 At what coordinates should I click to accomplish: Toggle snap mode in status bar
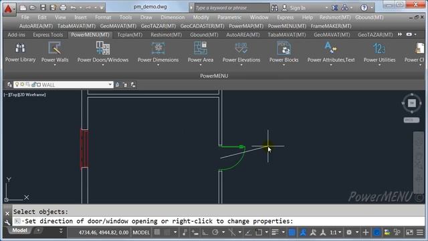(x=167, y=232)
